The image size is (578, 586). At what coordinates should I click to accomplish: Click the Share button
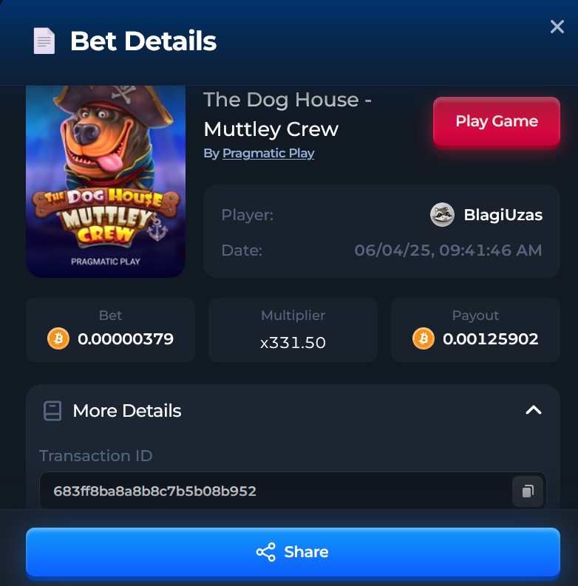pos(293,552)
